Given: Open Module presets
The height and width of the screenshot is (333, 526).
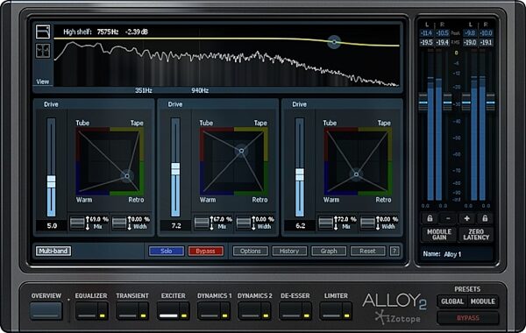Looking at the screenshot, I should 483,301.
